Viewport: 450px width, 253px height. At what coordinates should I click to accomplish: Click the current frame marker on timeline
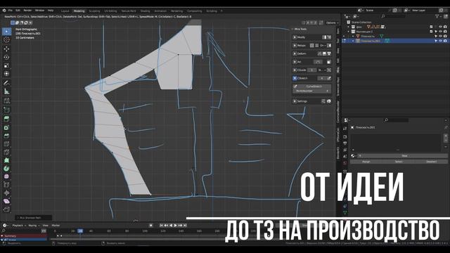click(80, 231)
